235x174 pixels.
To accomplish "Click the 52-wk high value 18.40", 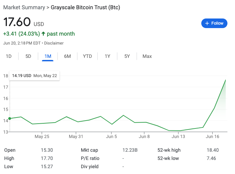I will (212, 150).
